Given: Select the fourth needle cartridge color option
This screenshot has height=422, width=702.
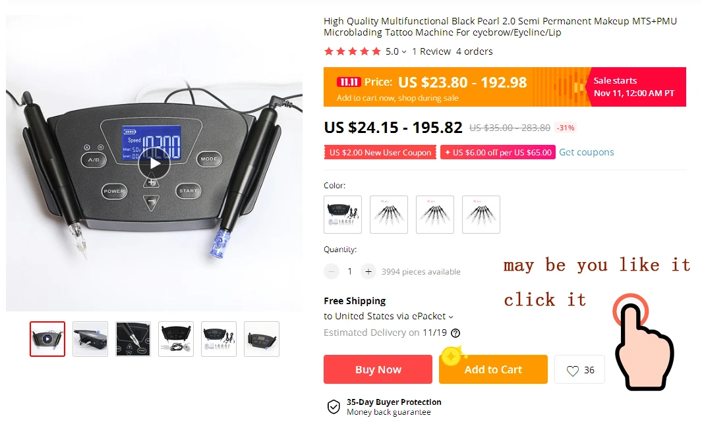Looking at the screenshot, I should point(481,215).
